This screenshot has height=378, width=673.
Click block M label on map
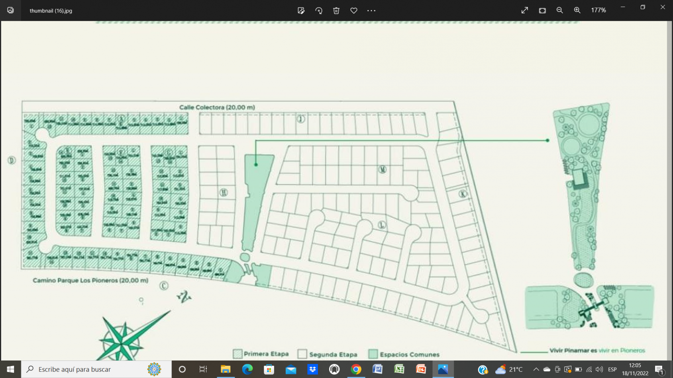click(x=383, y=170)
